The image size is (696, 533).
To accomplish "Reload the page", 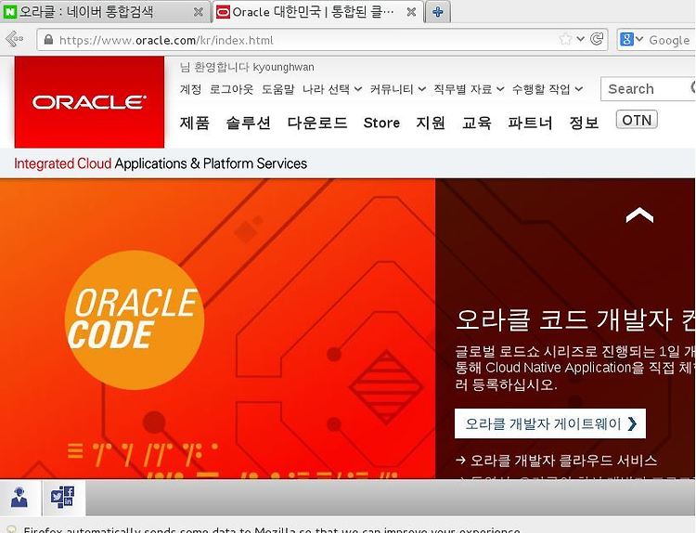I will click(x=597, y=39).
